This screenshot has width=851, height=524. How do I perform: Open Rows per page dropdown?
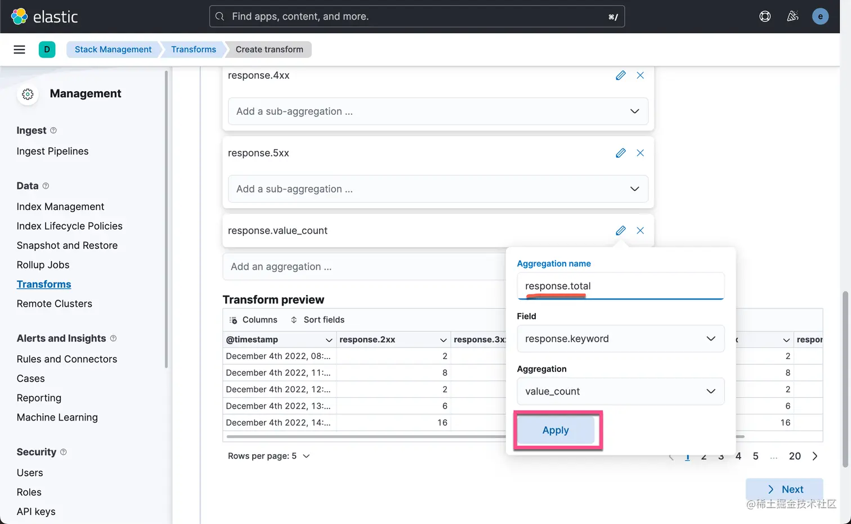click(269, 456)
